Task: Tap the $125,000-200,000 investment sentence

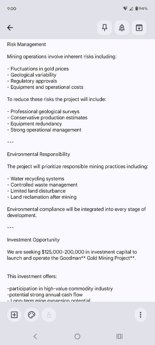Action: [72, 255]
